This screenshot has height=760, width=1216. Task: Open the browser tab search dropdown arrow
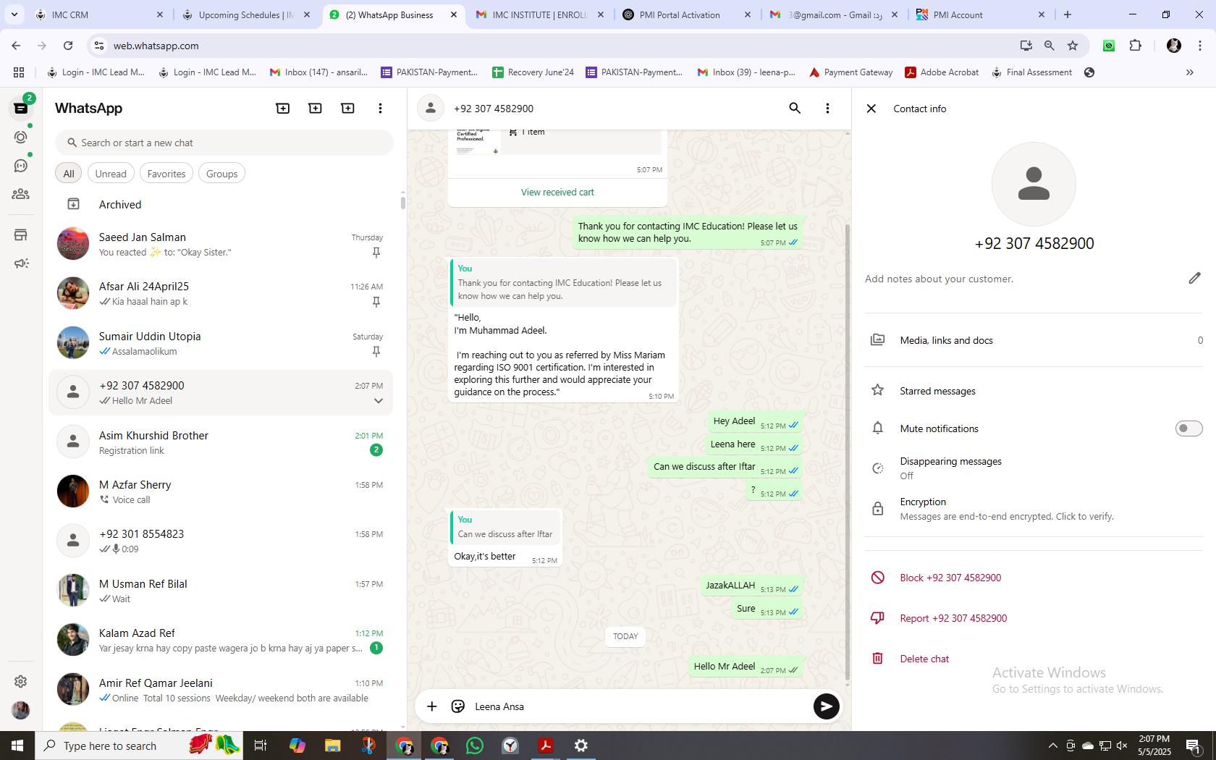click(x=14, y=14)
